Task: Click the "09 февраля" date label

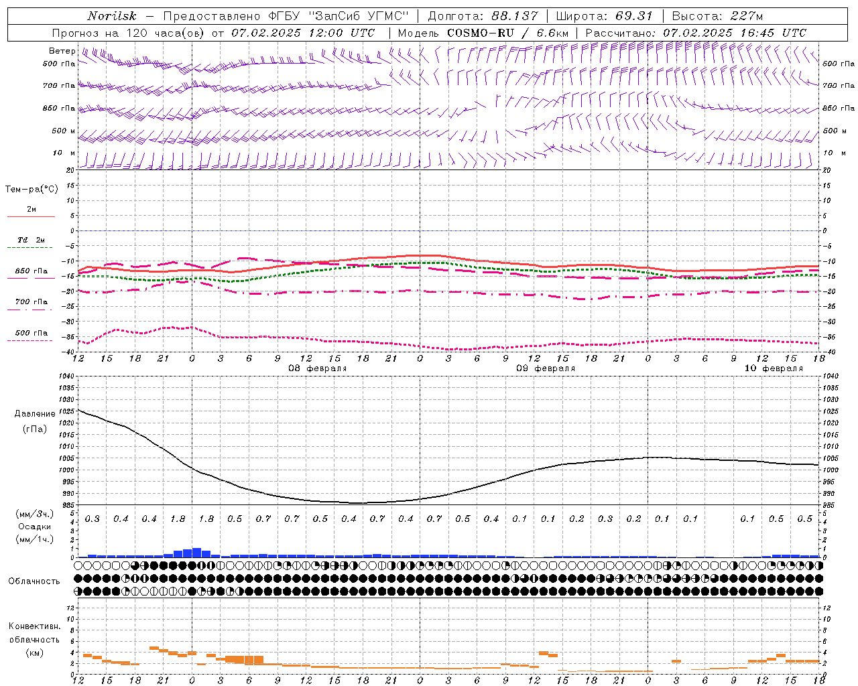Action: tap(546, 368)
